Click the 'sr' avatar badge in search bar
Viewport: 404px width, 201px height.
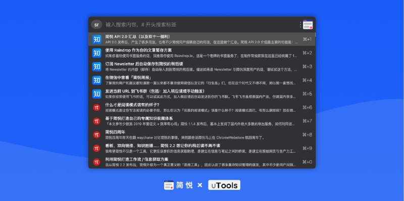96,25
